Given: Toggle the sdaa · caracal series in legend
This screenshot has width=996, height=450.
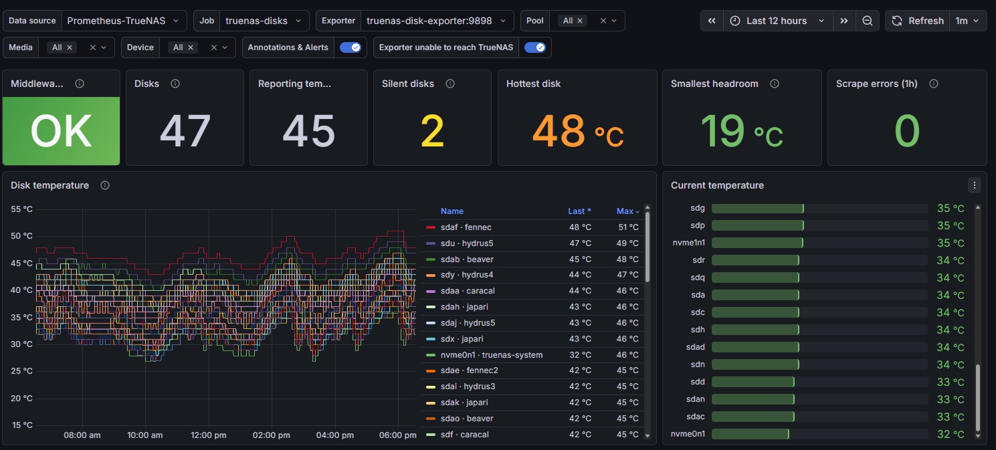Looking at the screenshot, I should click(x=468, y=291).
